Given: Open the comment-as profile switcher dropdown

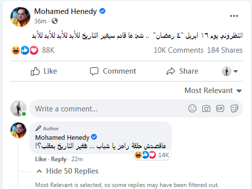Looking at the screenshot, I should (230, 71).
